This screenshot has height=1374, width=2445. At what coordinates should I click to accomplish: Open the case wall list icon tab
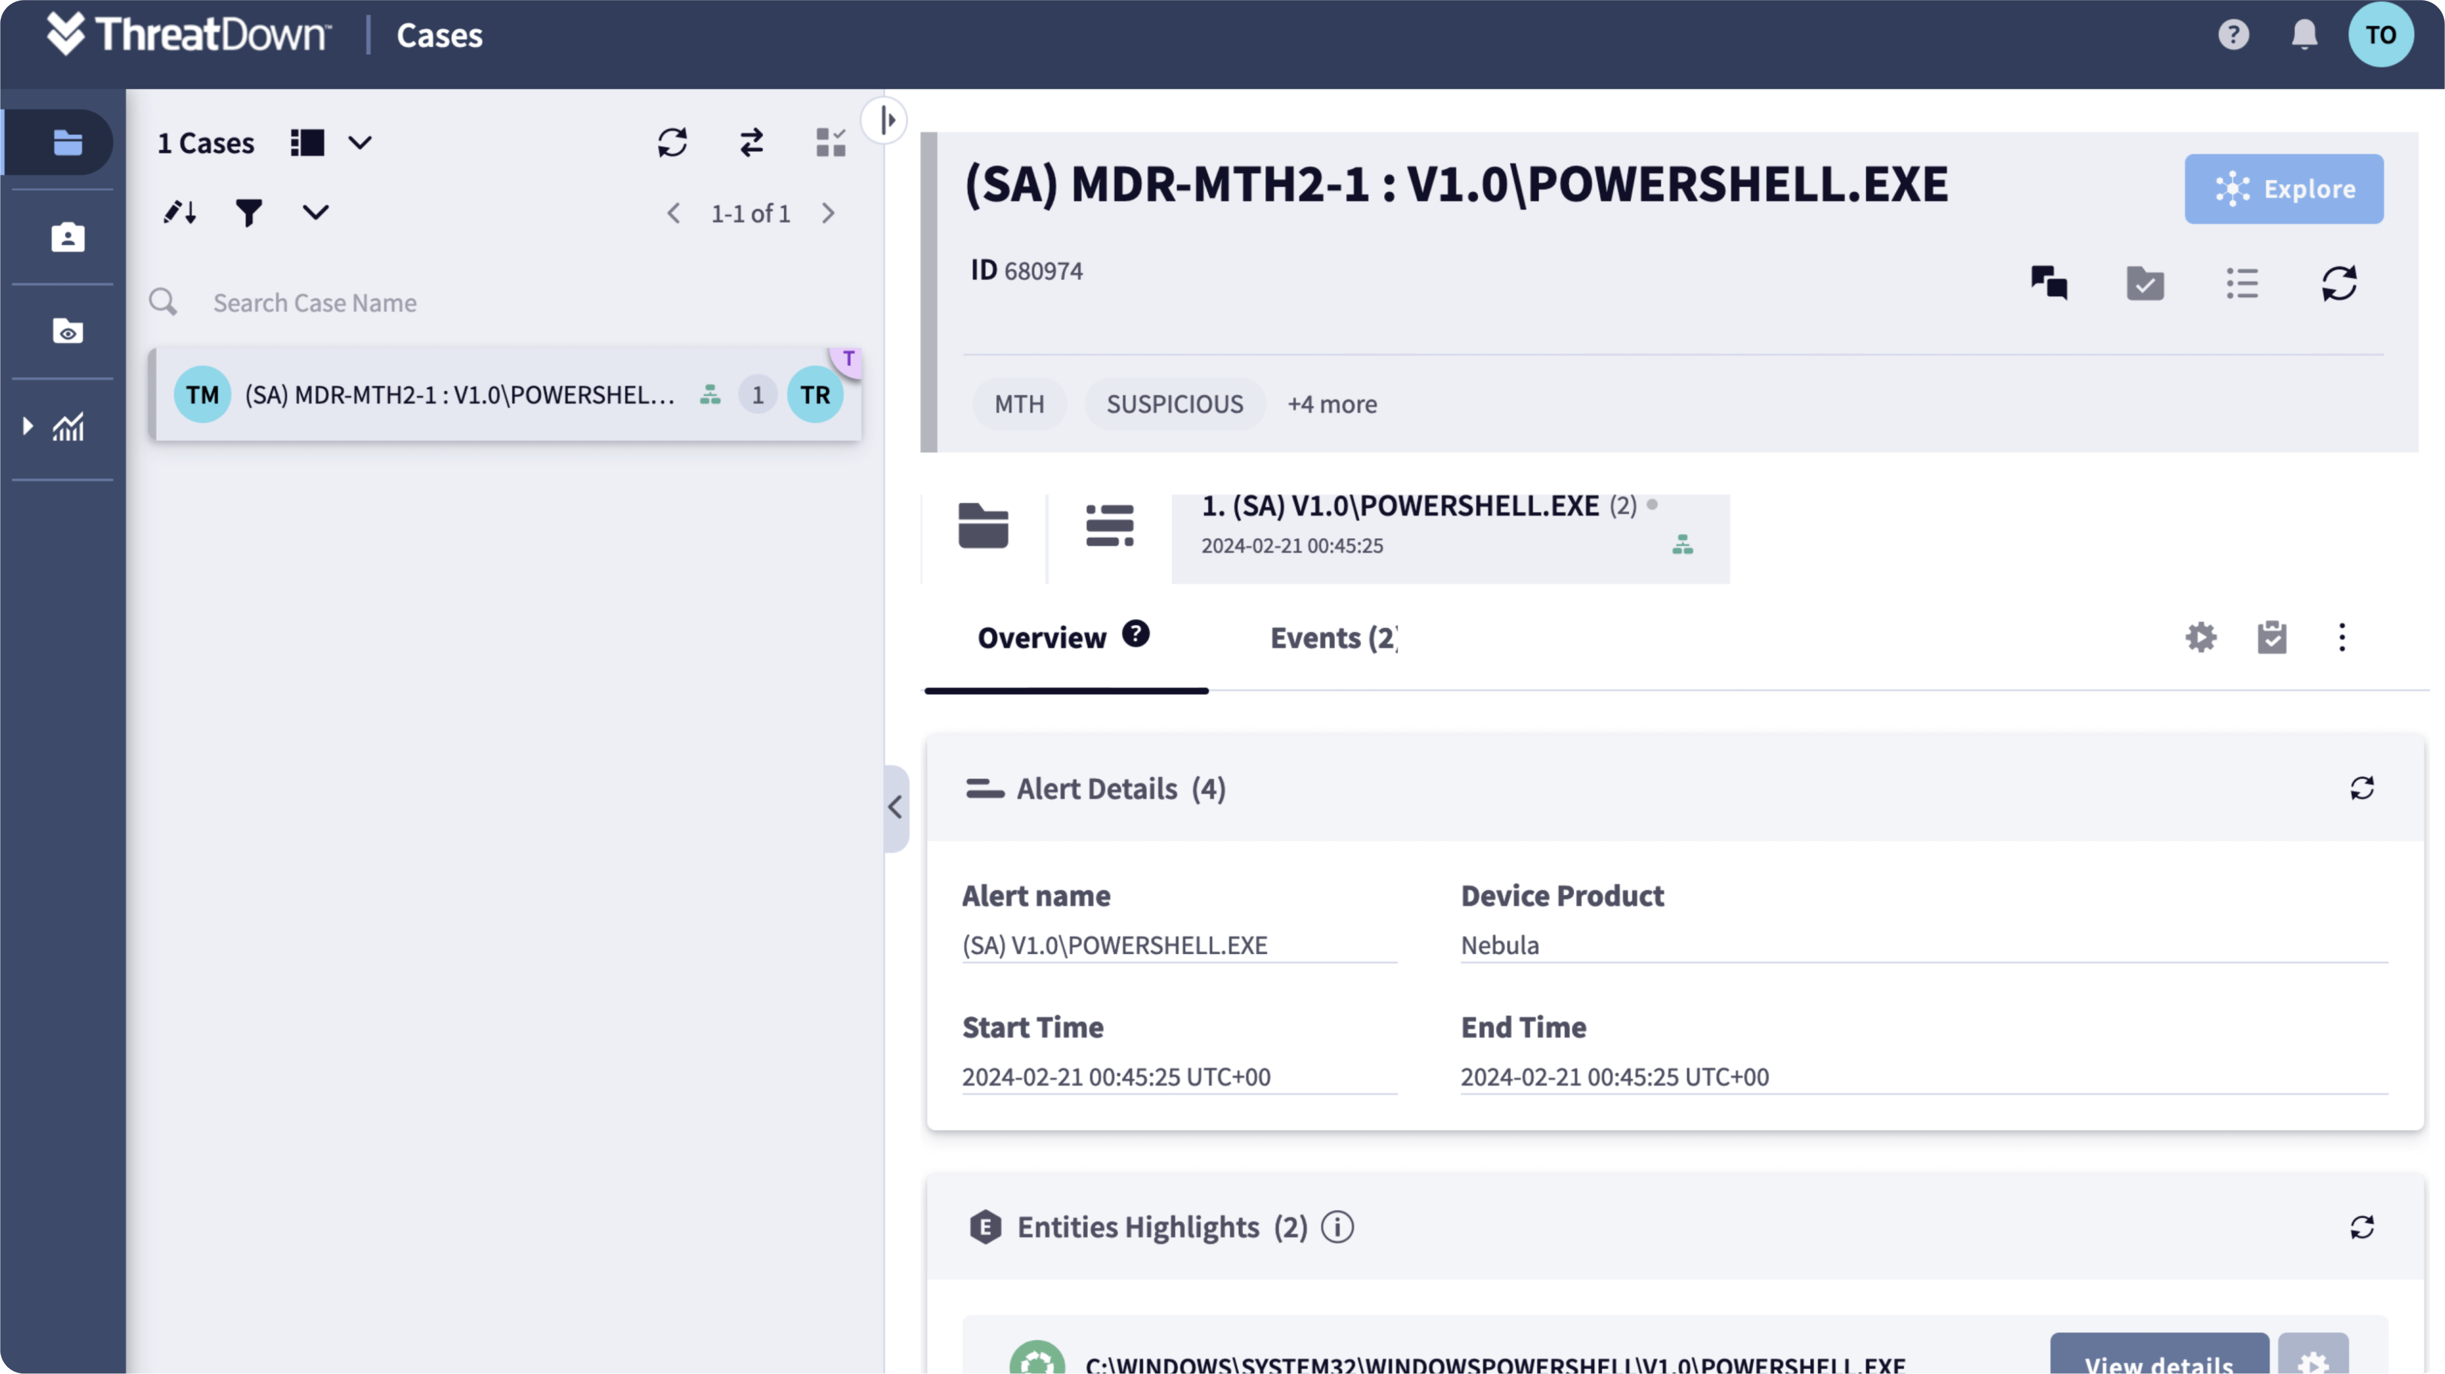point(1109,526)
